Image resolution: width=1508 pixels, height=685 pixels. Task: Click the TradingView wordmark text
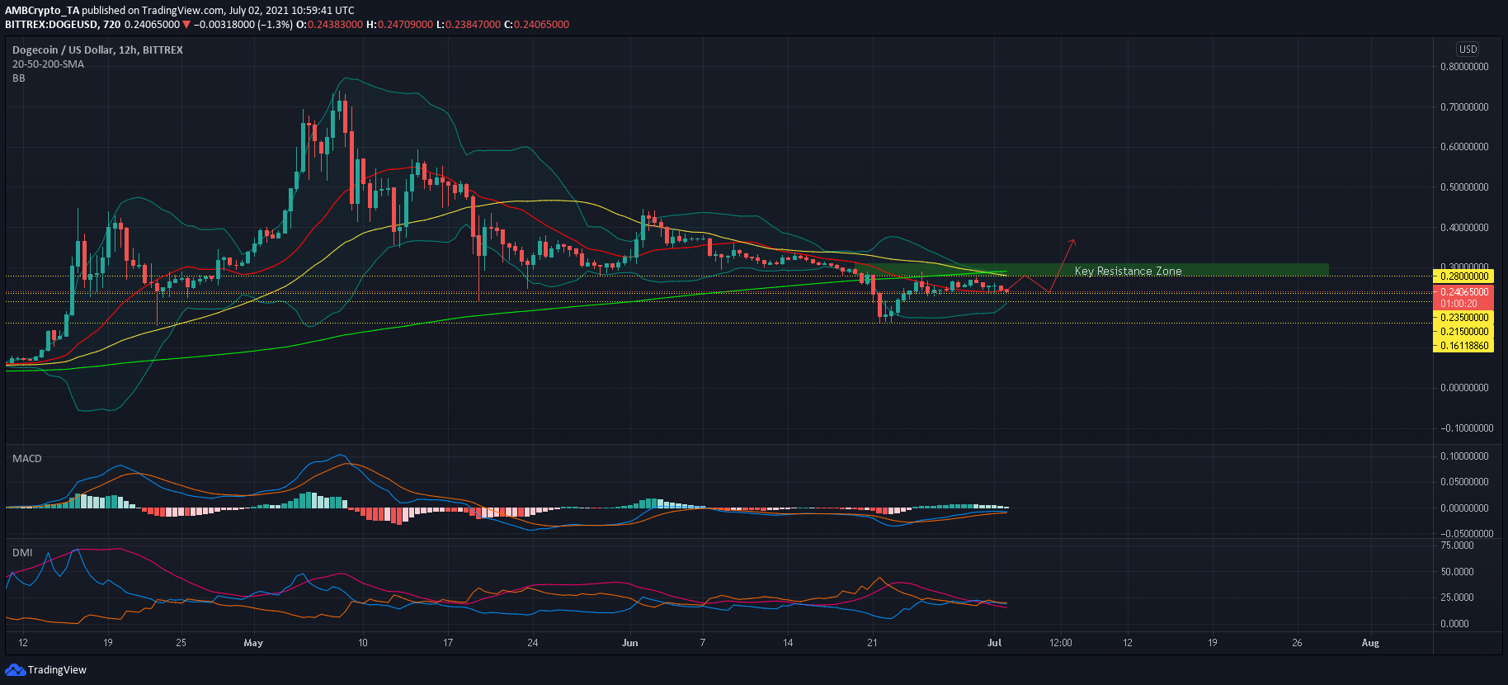[57, 670]
